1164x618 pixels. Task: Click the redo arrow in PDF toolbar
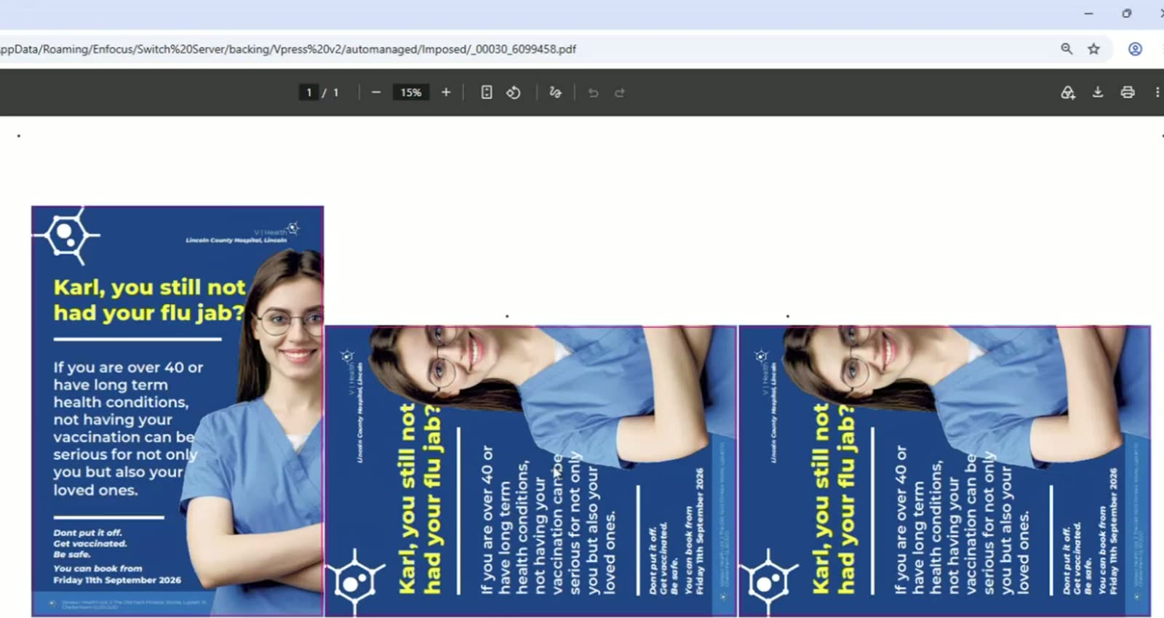tap(620, 92)
